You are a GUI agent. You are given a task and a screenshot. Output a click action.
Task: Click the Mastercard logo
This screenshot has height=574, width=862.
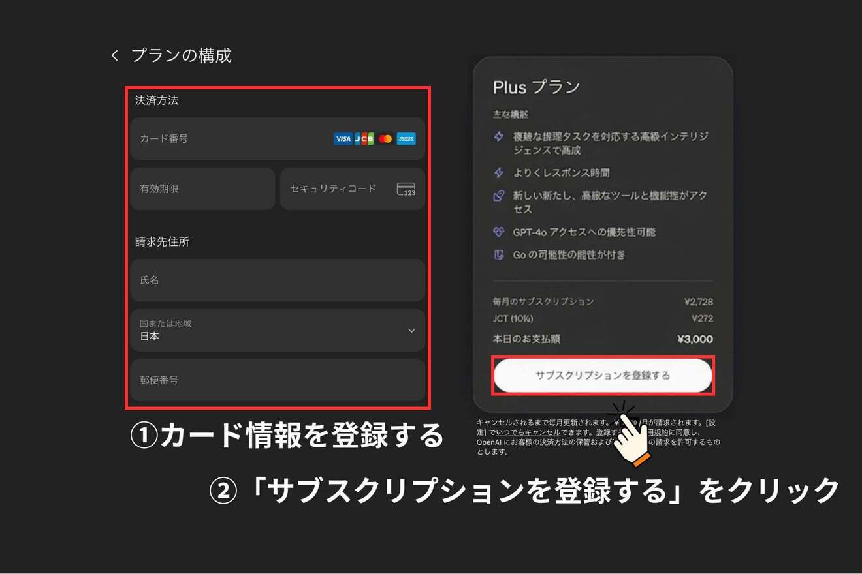385,138
